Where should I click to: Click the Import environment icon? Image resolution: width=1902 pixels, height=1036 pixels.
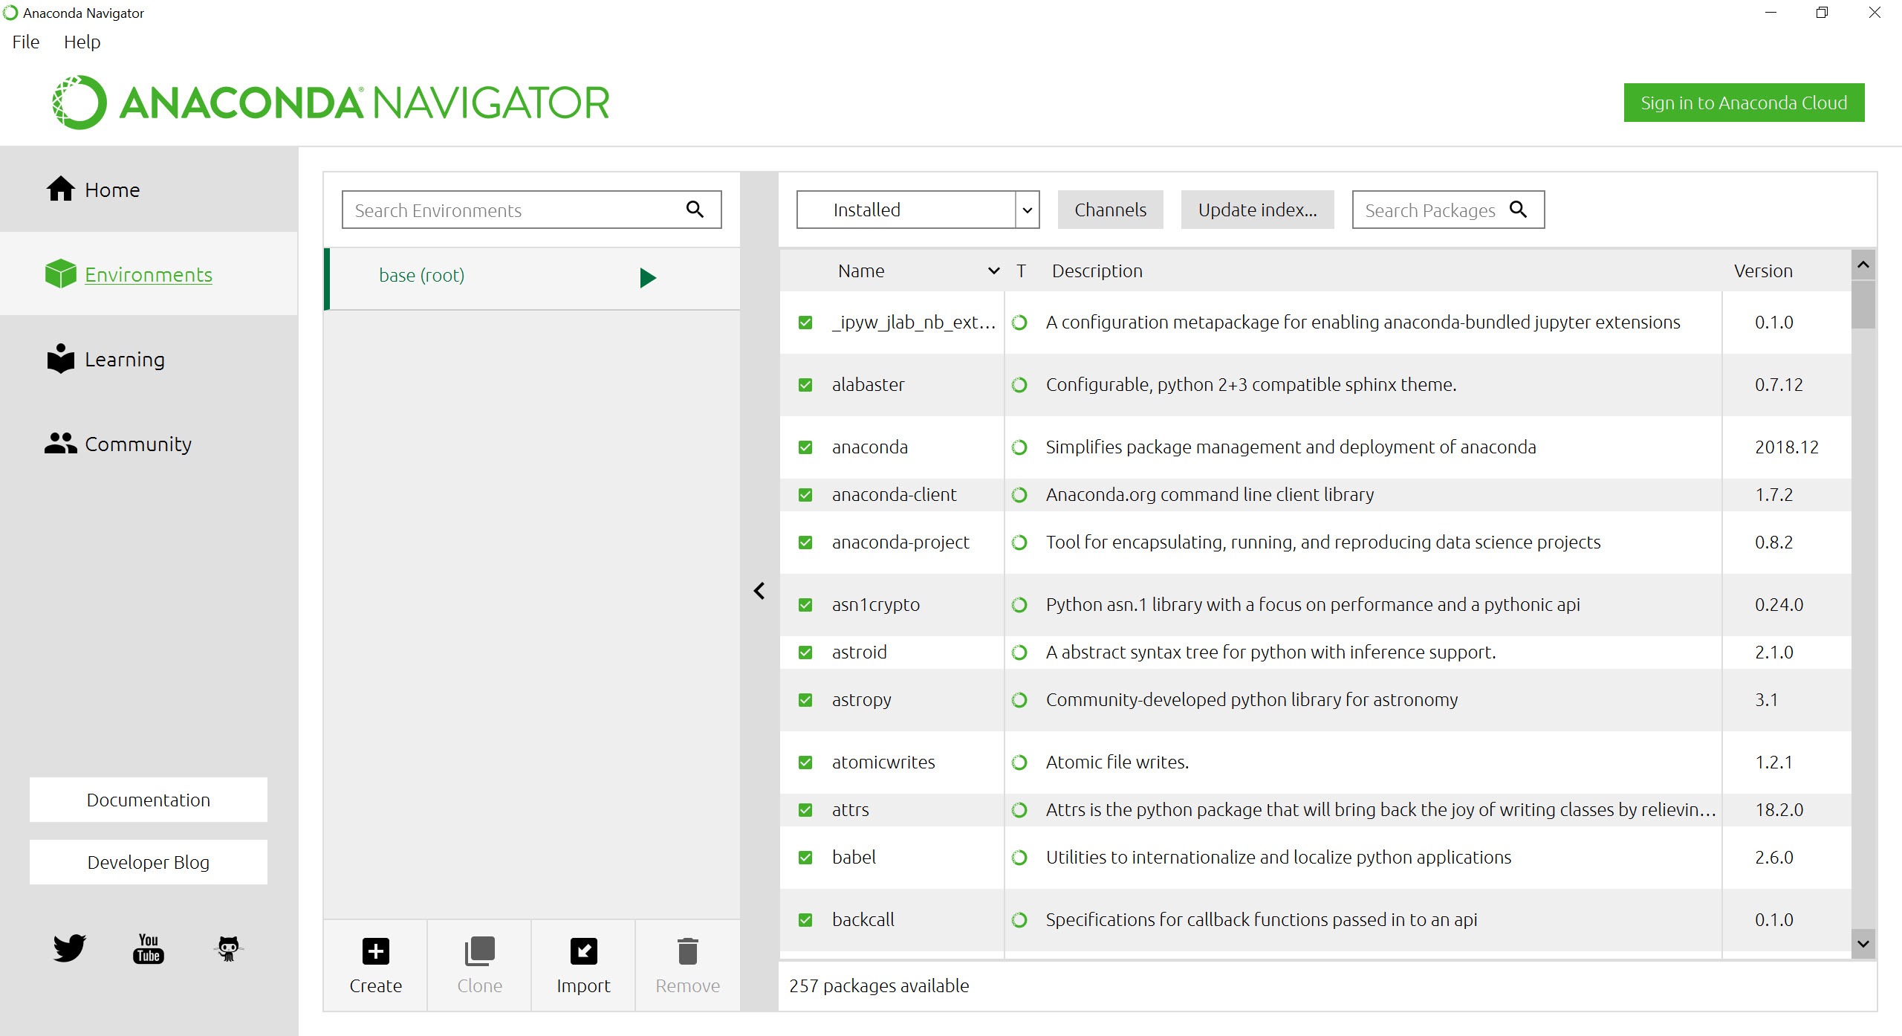click(583, 951)
